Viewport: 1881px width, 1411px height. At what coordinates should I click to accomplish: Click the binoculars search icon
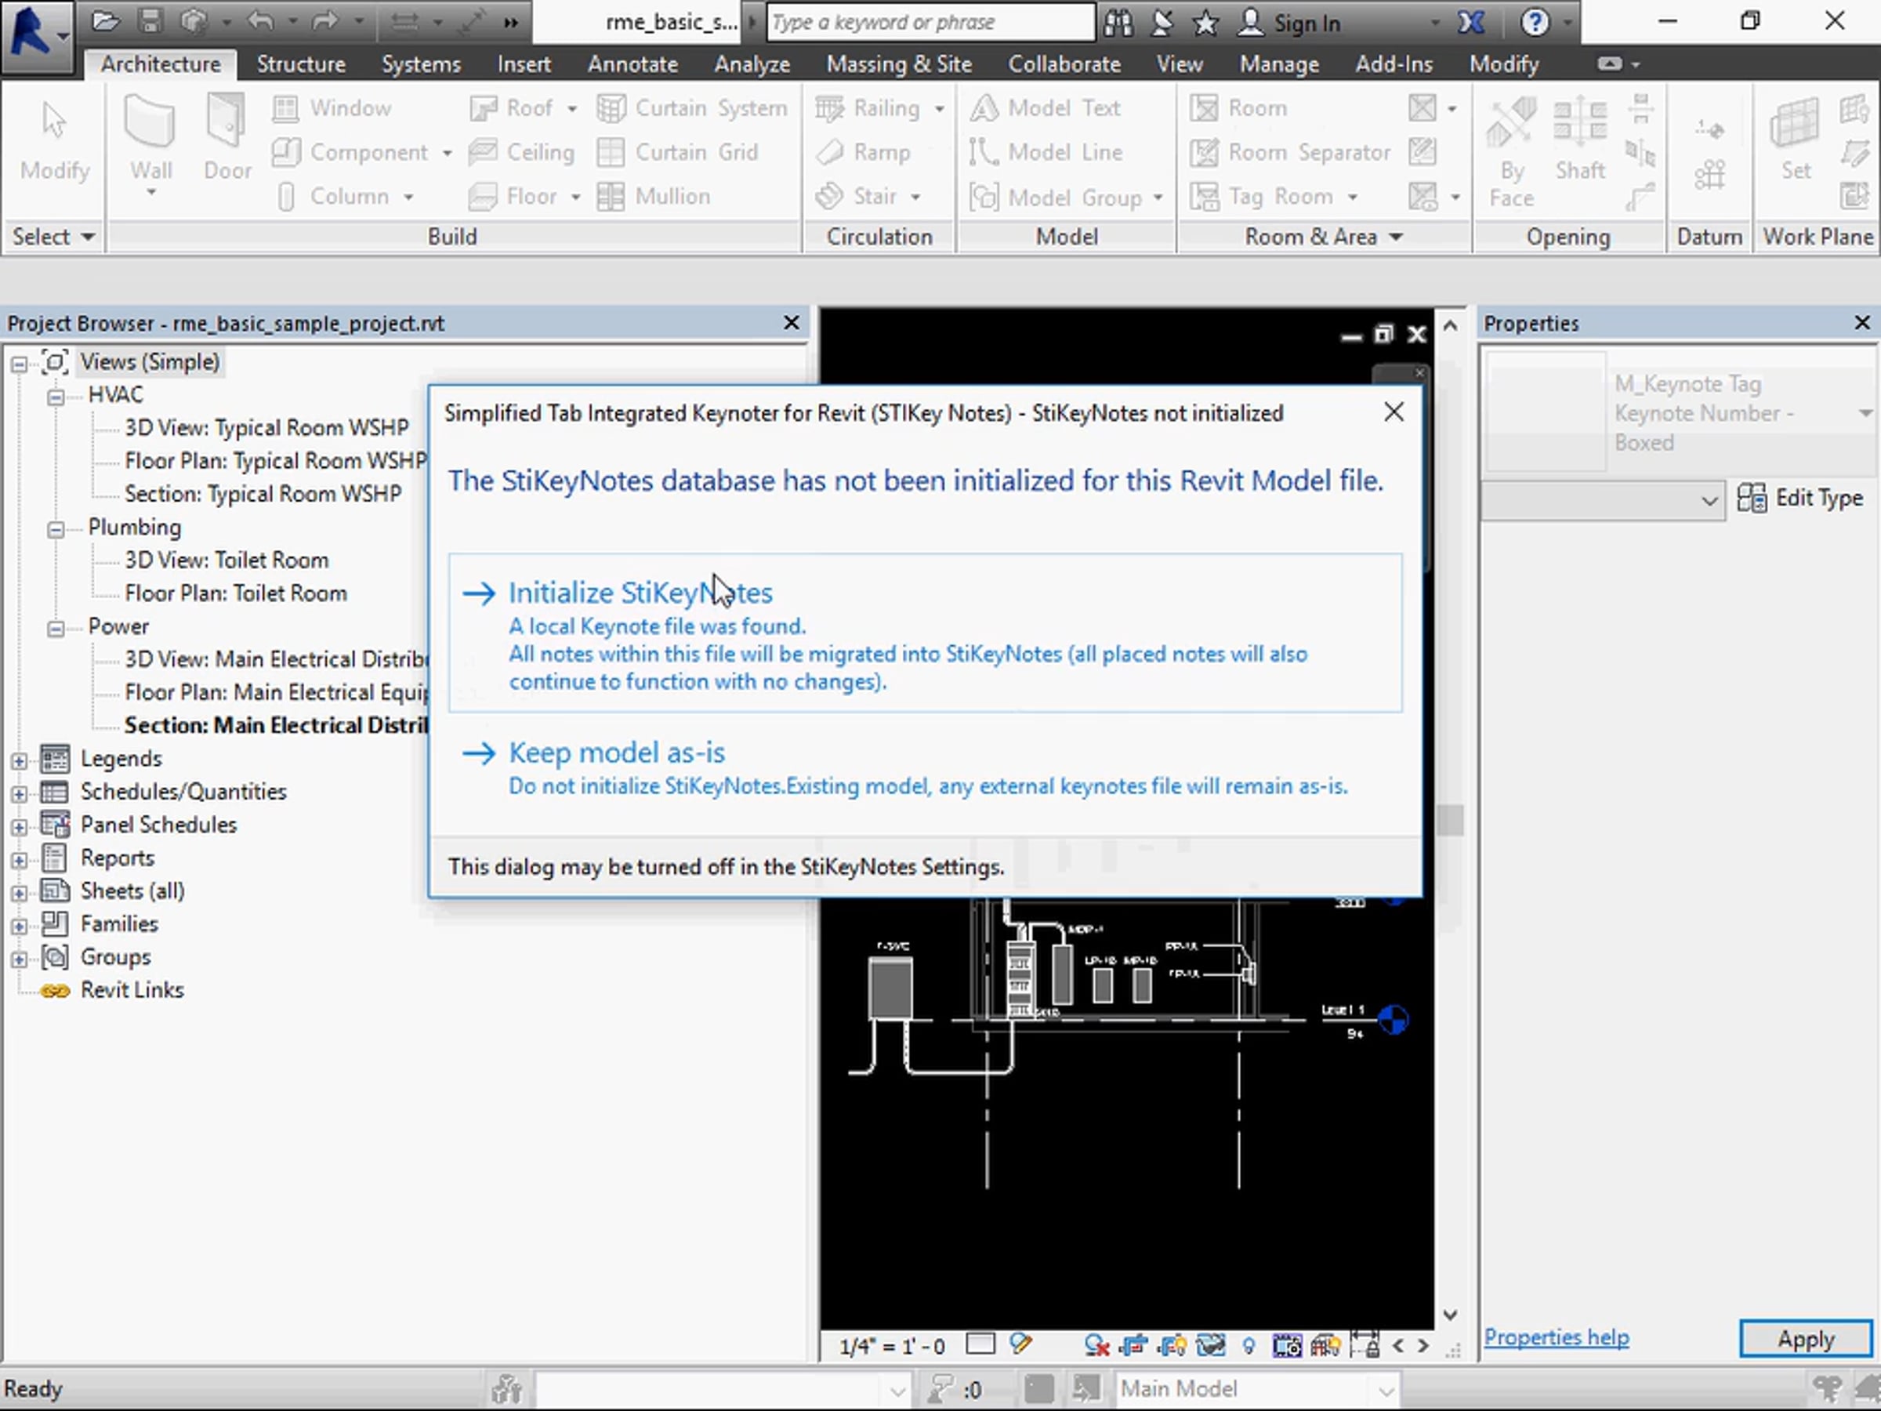(1118, 23)
